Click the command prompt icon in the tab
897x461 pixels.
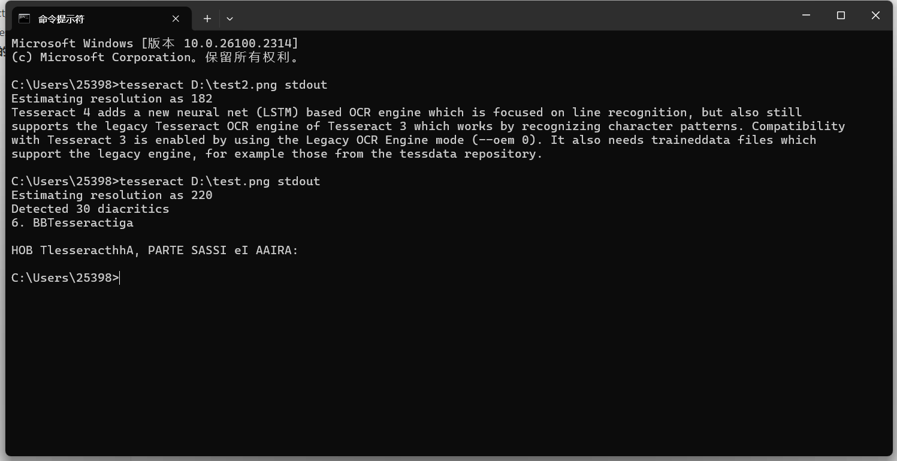tap(24, 19)
